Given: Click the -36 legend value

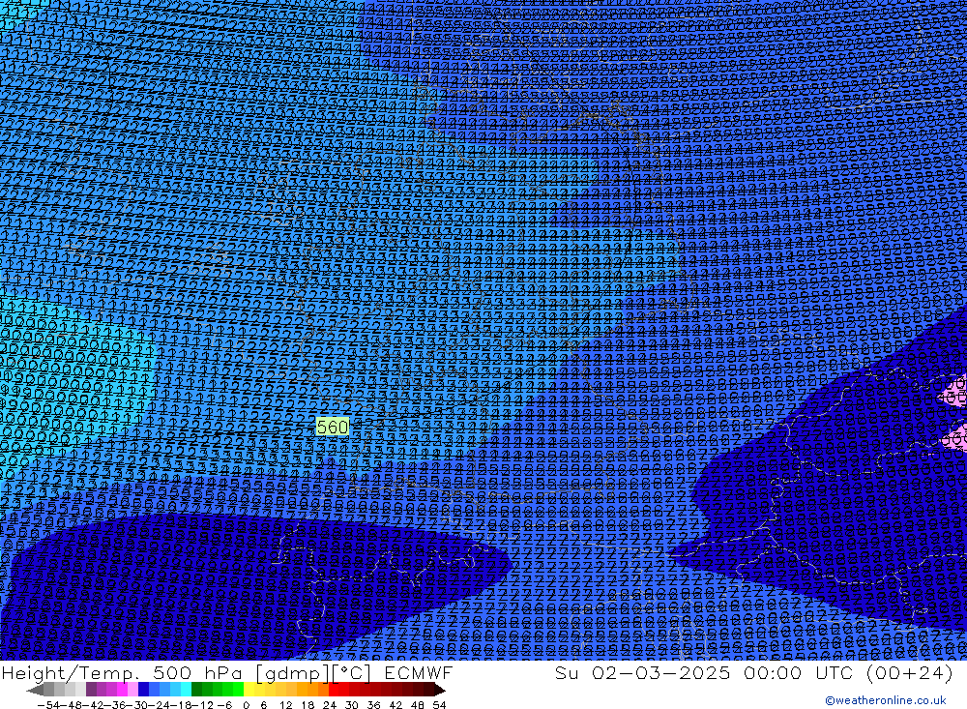Looking at the screenshot, I should tap(116, 705).
